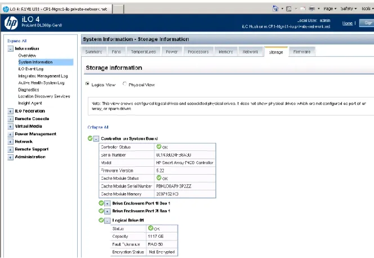Click green OK icon for Controller Status
The width and height of the screenshot is (374, 258).
point(159,146)
